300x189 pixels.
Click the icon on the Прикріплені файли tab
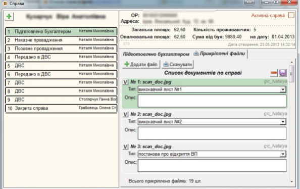(x=196, y=54)
